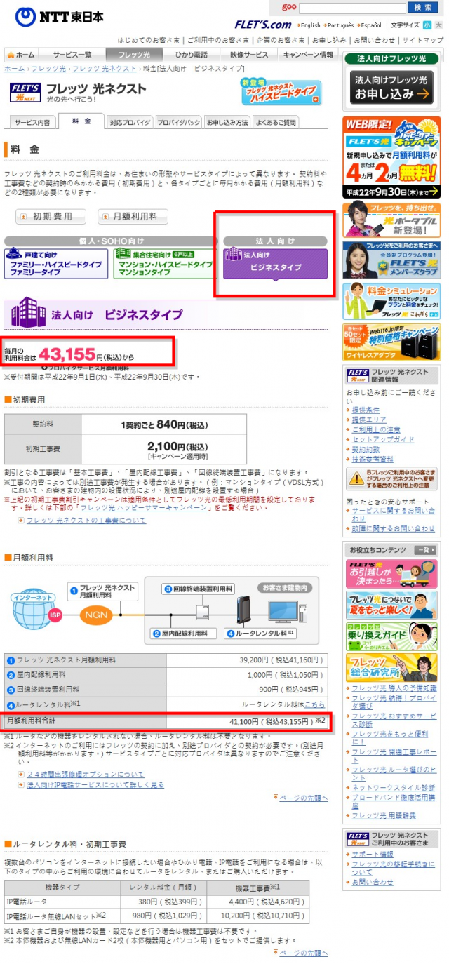Click Bフレッツ warning notice banner
The image size is (449, 964).
pyautogui.click(x=392, y=479)
